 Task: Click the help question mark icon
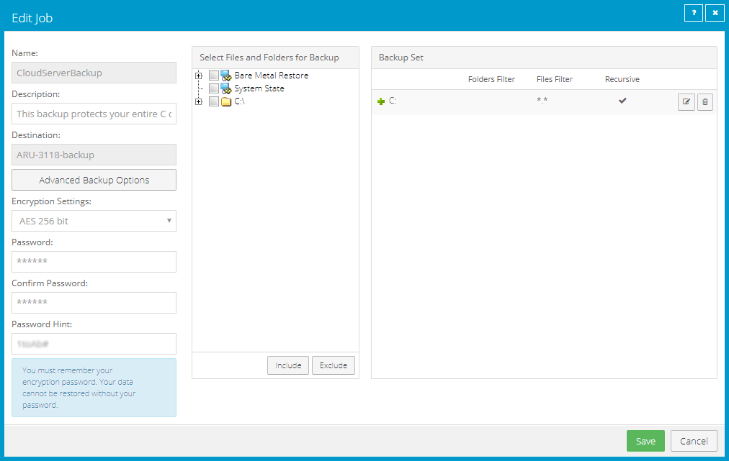point(693,13)
